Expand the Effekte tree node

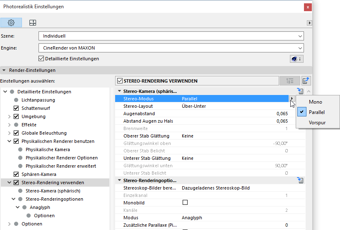pyautogui.click(x=10, y=125)
